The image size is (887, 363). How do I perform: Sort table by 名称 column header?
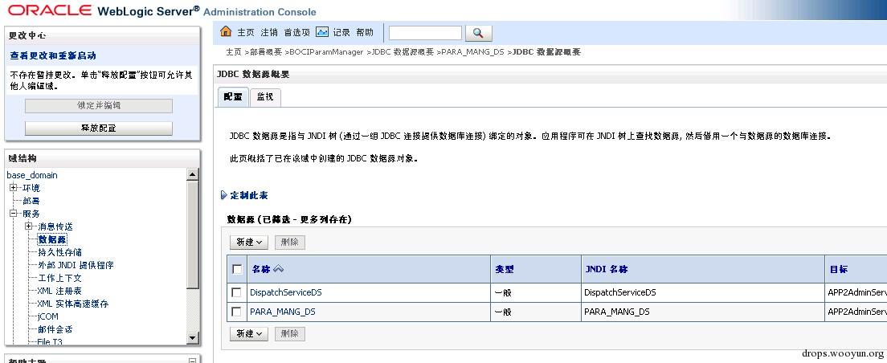point(261,269)
